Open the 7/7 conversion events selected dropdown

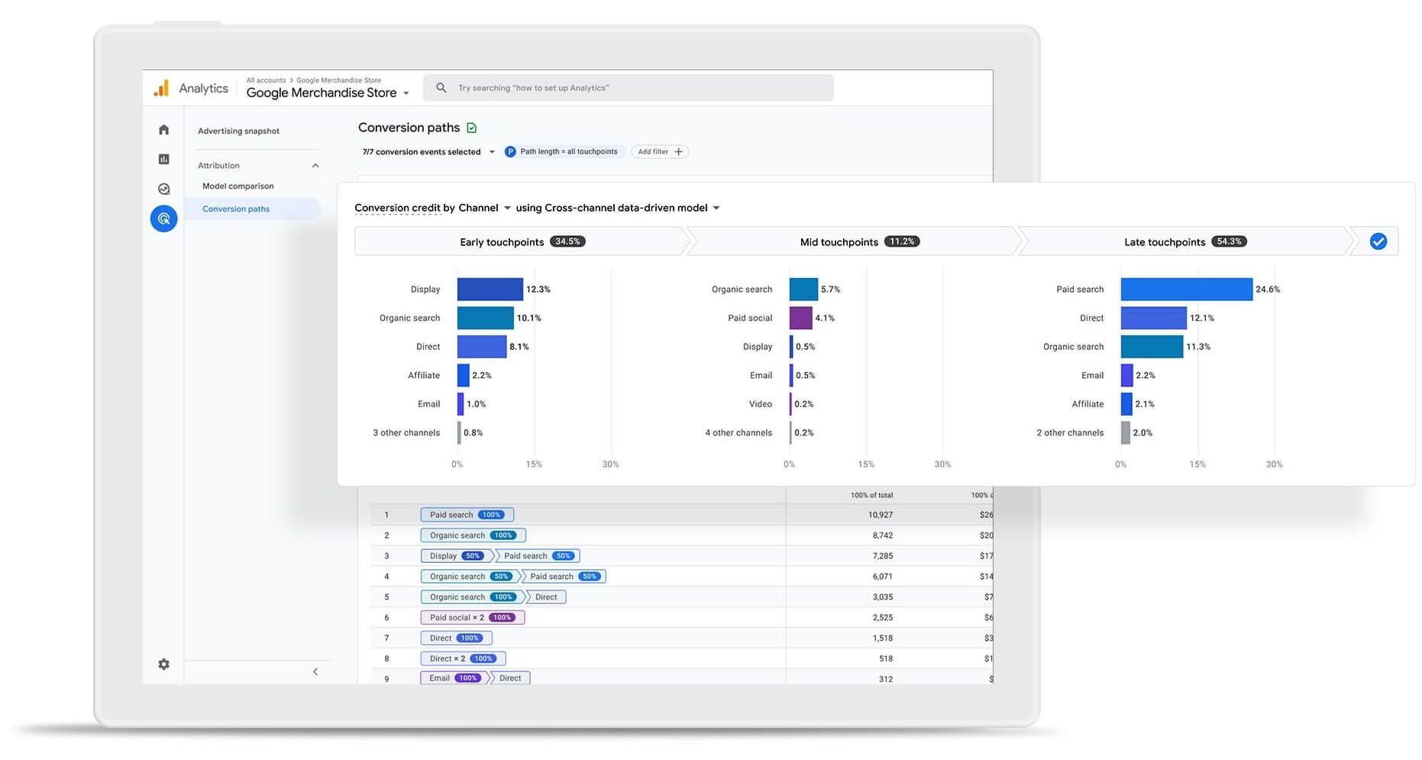point(427,151)
